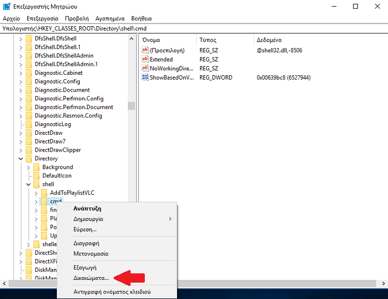388x299 pixels.
Task: Select Αντιγραφή ονόματος κλειδιού entry
Action: click(112, 292)
